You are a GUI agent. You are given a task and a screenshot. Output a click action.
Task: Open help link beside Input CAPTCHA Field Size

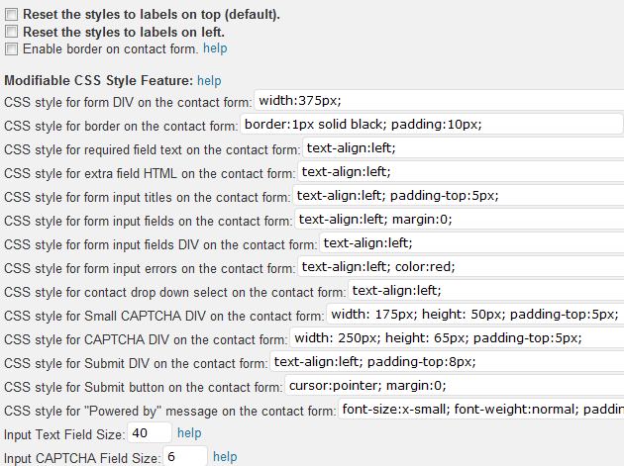click(x=225, y=457)
